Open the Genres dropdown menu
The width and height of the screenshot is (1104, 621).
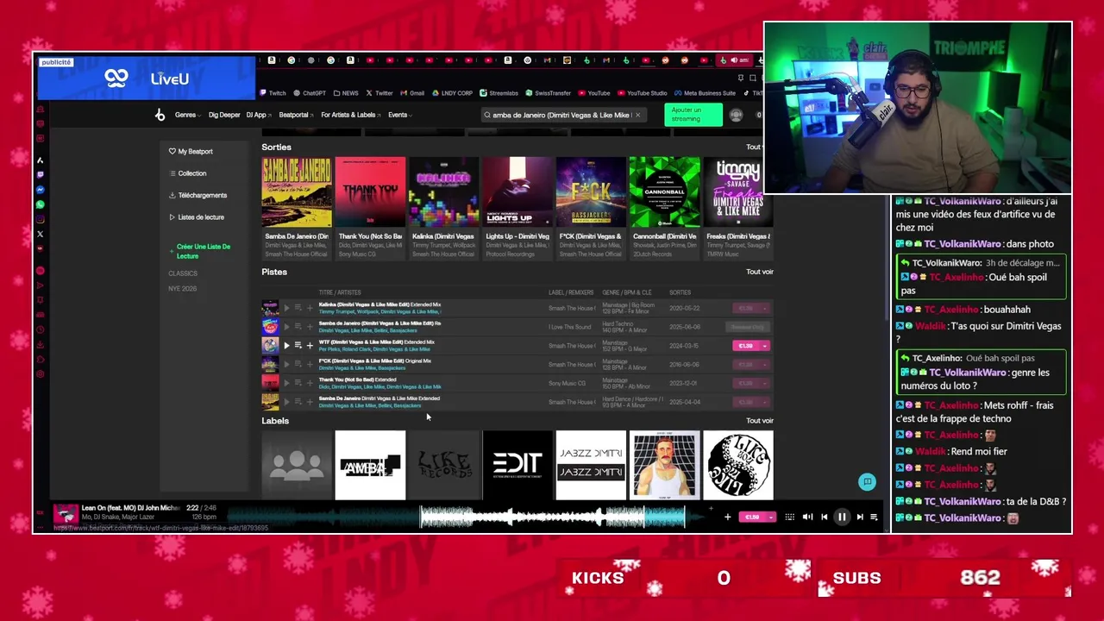point(187,115)
